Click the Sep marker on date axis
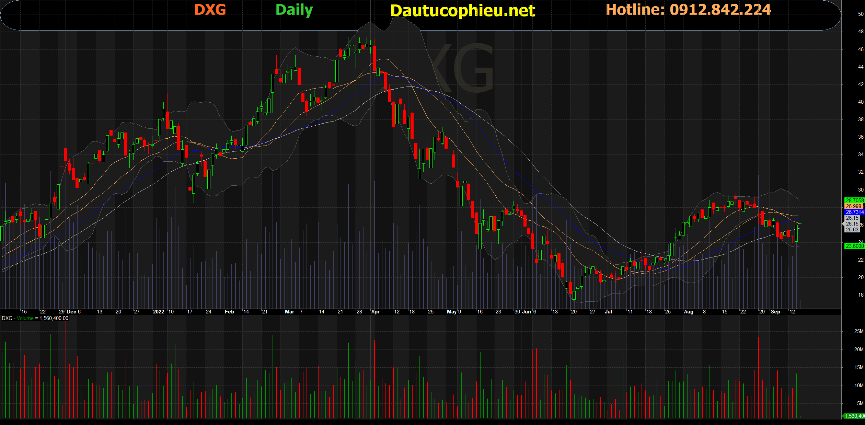This screenshot has width=865, height=425. click(x=775, y=312)
